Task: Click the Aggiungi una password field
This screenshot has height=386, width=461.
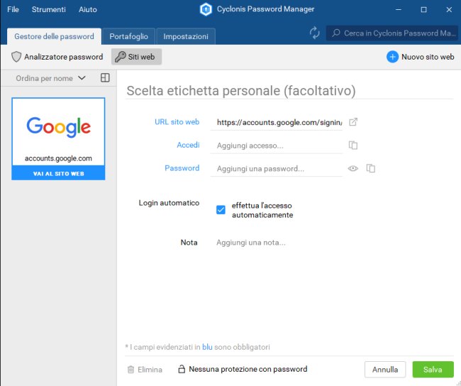Action: point(277,169)
